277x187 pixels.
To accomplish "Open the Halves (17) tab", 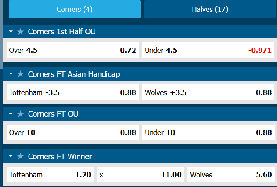I will tap(210, 9).
